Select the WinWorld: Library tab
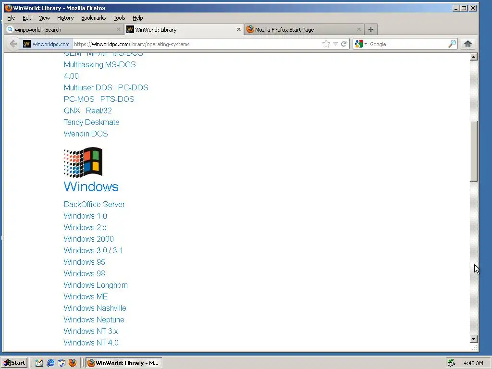This screenshot has width=492, height=369. (184, 29)
